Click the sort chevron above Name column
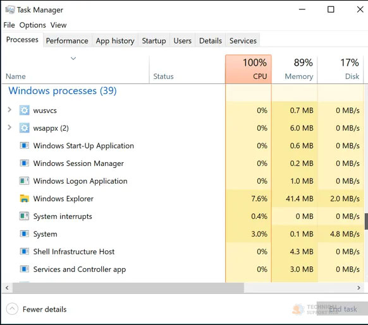Image resolution: width=368 pixels, height=325 pixels. (73, 58)
